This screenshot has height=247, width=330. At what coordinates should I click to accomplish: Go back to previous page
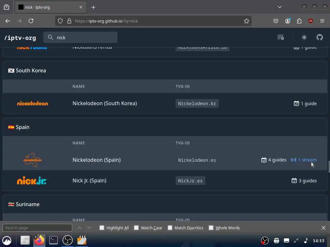point(8,21)
